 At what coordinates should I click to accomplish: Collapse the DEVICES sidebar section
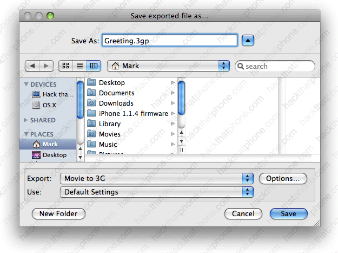(26, 85)
